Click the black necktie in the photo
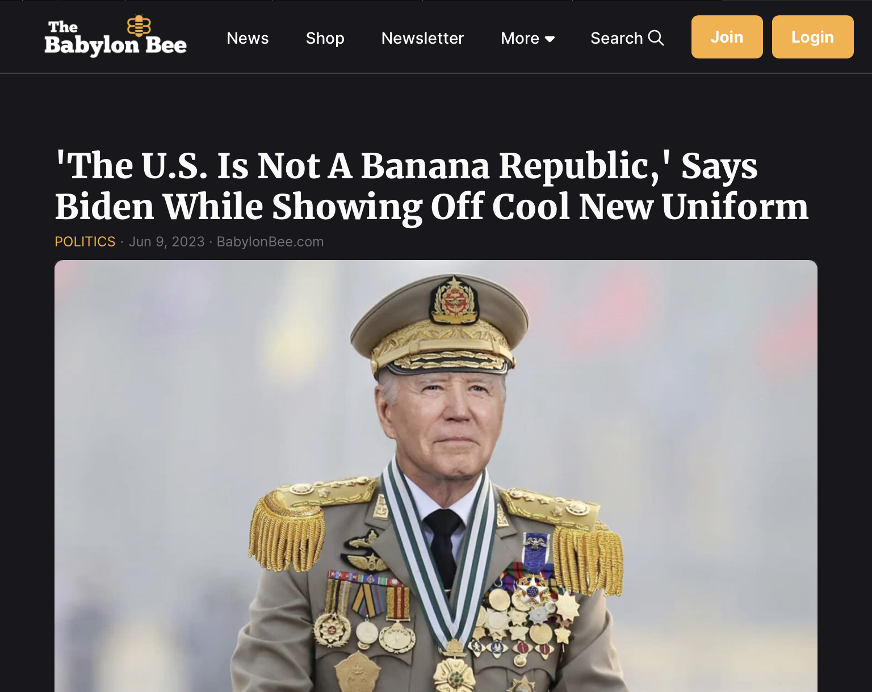Image resolution: width=872 pixels, height=692 pixels. [443, 545]
